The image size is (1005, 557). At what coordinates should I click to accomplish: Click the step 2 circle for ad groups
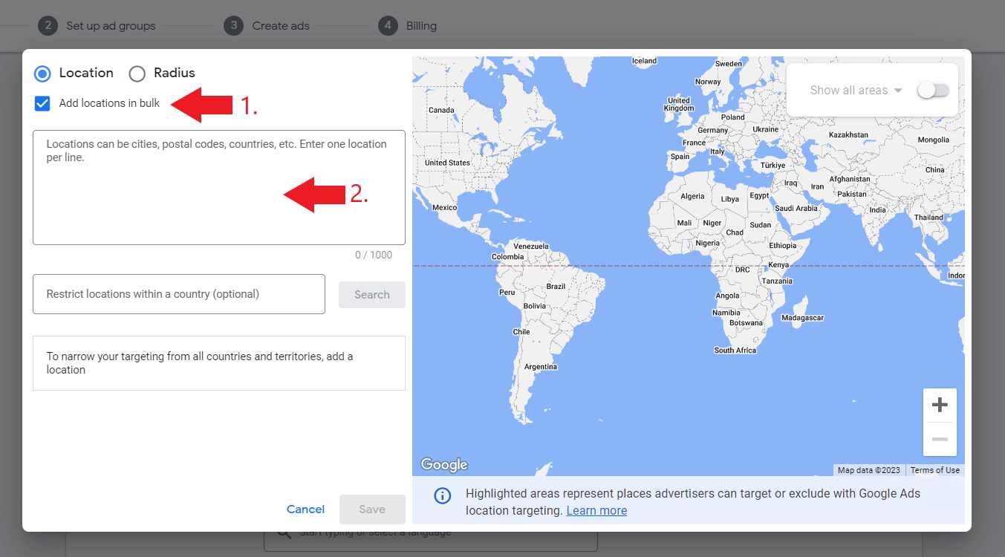(x=48, y=25)
